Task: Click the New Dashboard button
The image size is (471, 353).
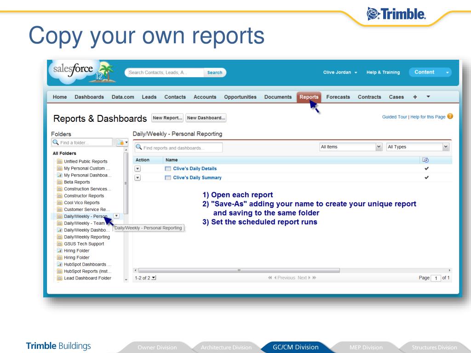Action: point(206,118)
